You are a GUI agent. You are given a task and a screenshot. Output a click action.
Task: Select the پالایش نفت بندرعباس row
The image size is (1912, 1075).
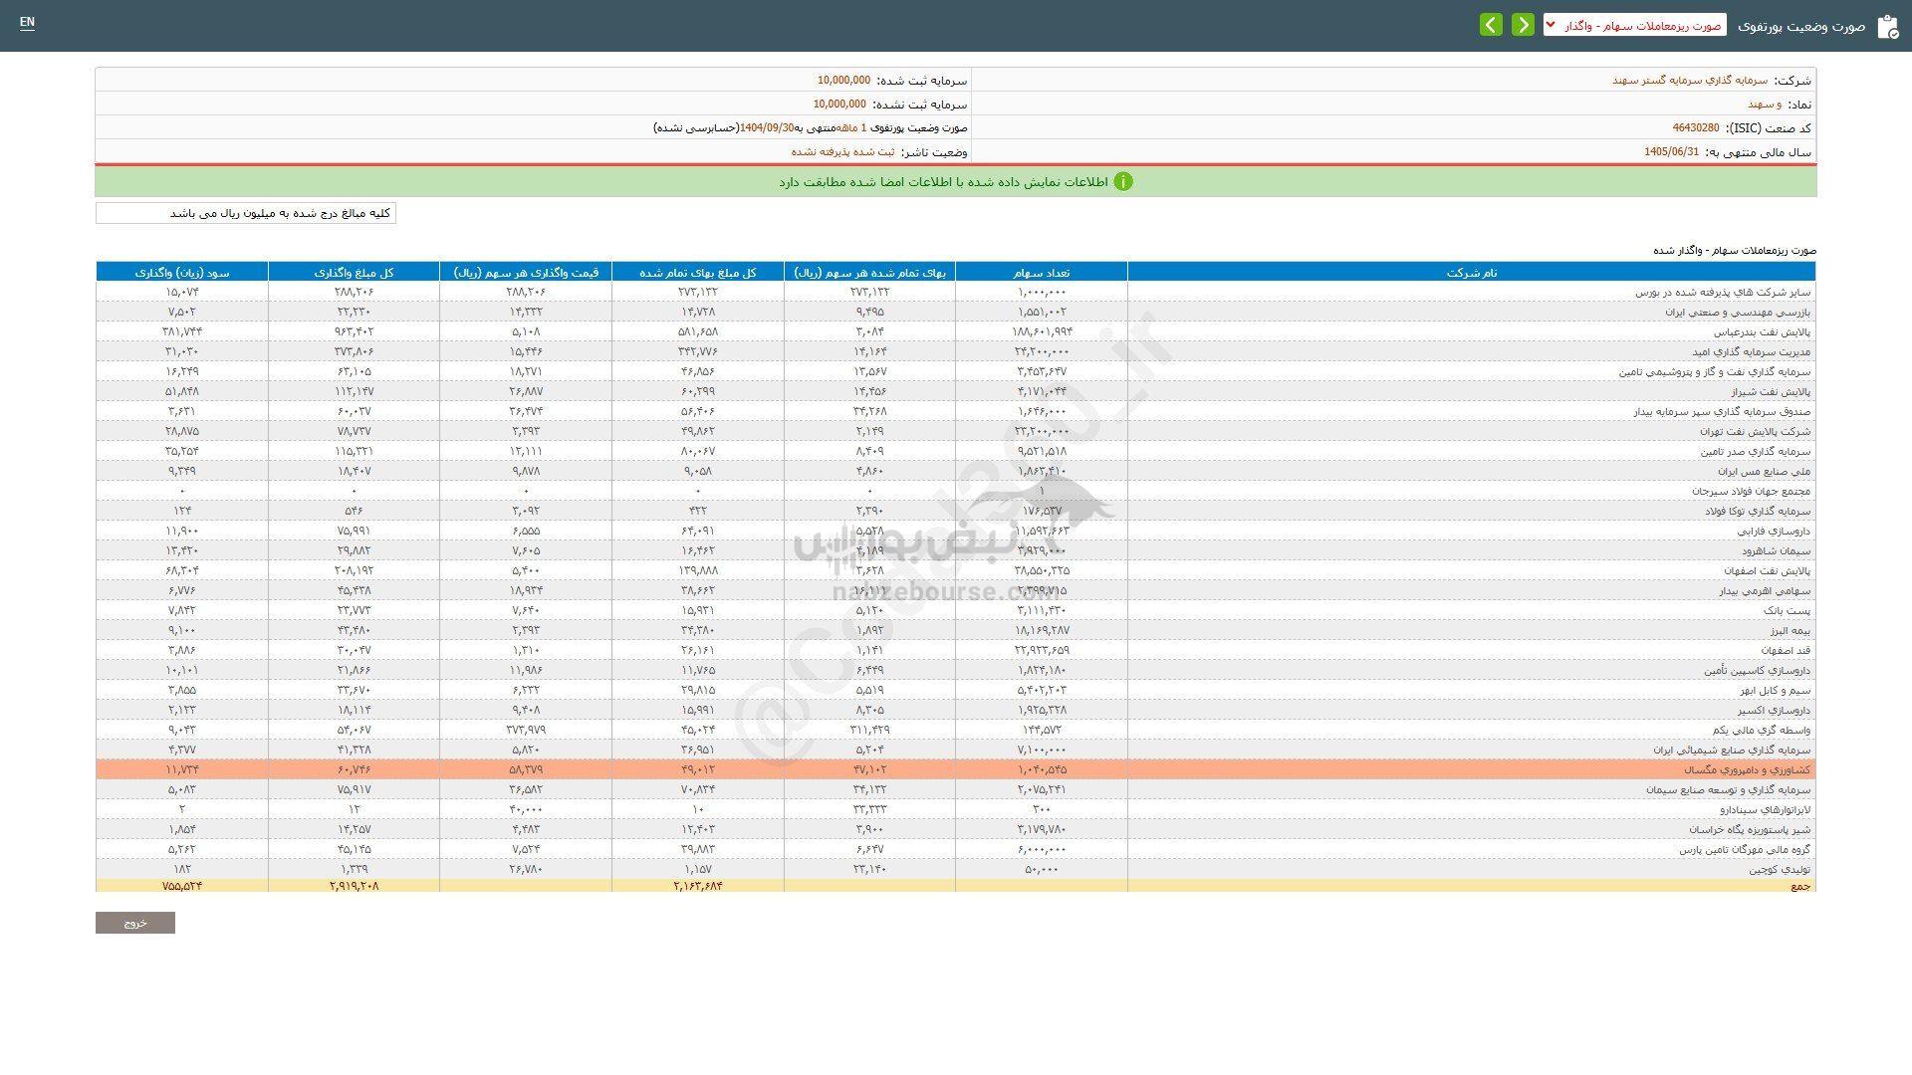click(x=1762, y=332)
